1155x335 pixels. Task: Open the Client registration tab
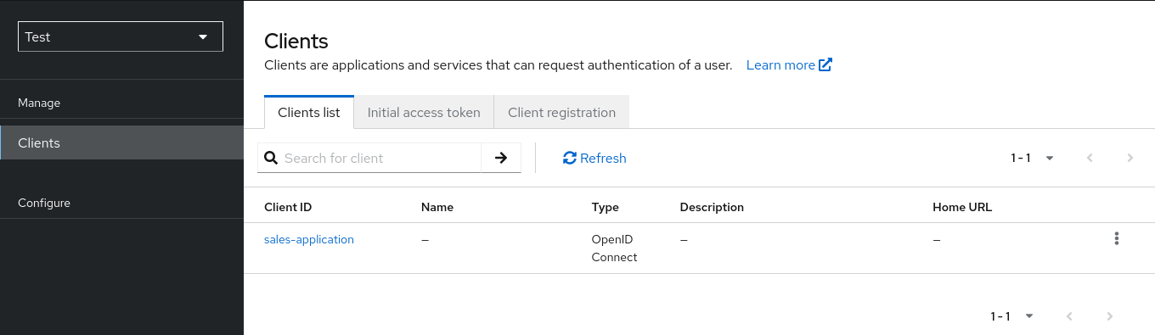pyautogui.click(x=561, y=113)
